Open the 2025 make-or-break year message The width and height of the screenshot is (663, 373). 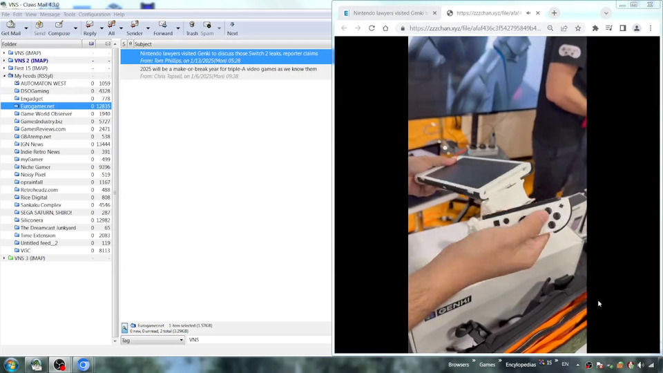point(227,73)
